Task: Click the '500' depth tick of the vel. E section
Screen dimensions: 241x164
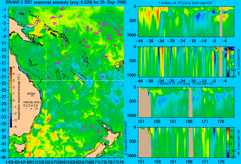Action: 133,61
